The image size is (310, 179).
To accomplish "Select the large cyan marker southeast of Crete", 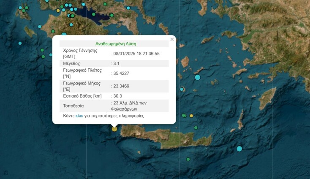I will pos(239,149).
